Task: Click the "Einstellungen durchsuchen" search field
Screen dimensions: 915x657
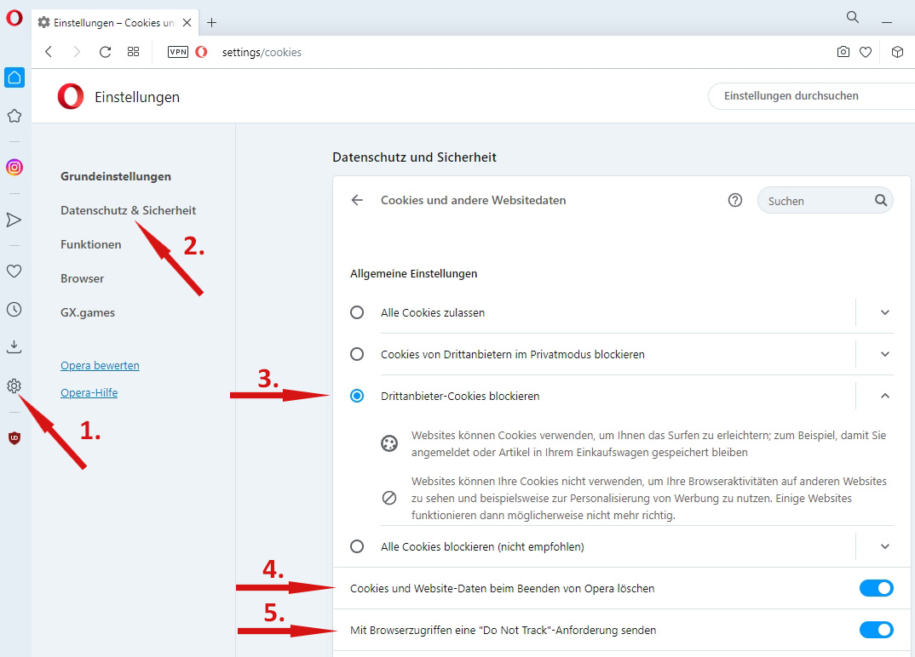Action: [x=809, y=96]
